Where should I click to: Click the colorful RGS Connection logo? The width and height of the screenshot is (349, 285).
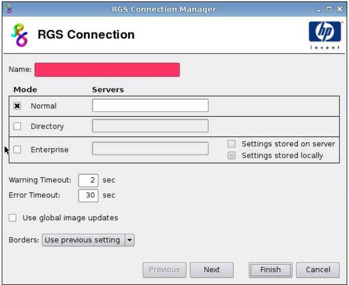(x=19, y=35)
